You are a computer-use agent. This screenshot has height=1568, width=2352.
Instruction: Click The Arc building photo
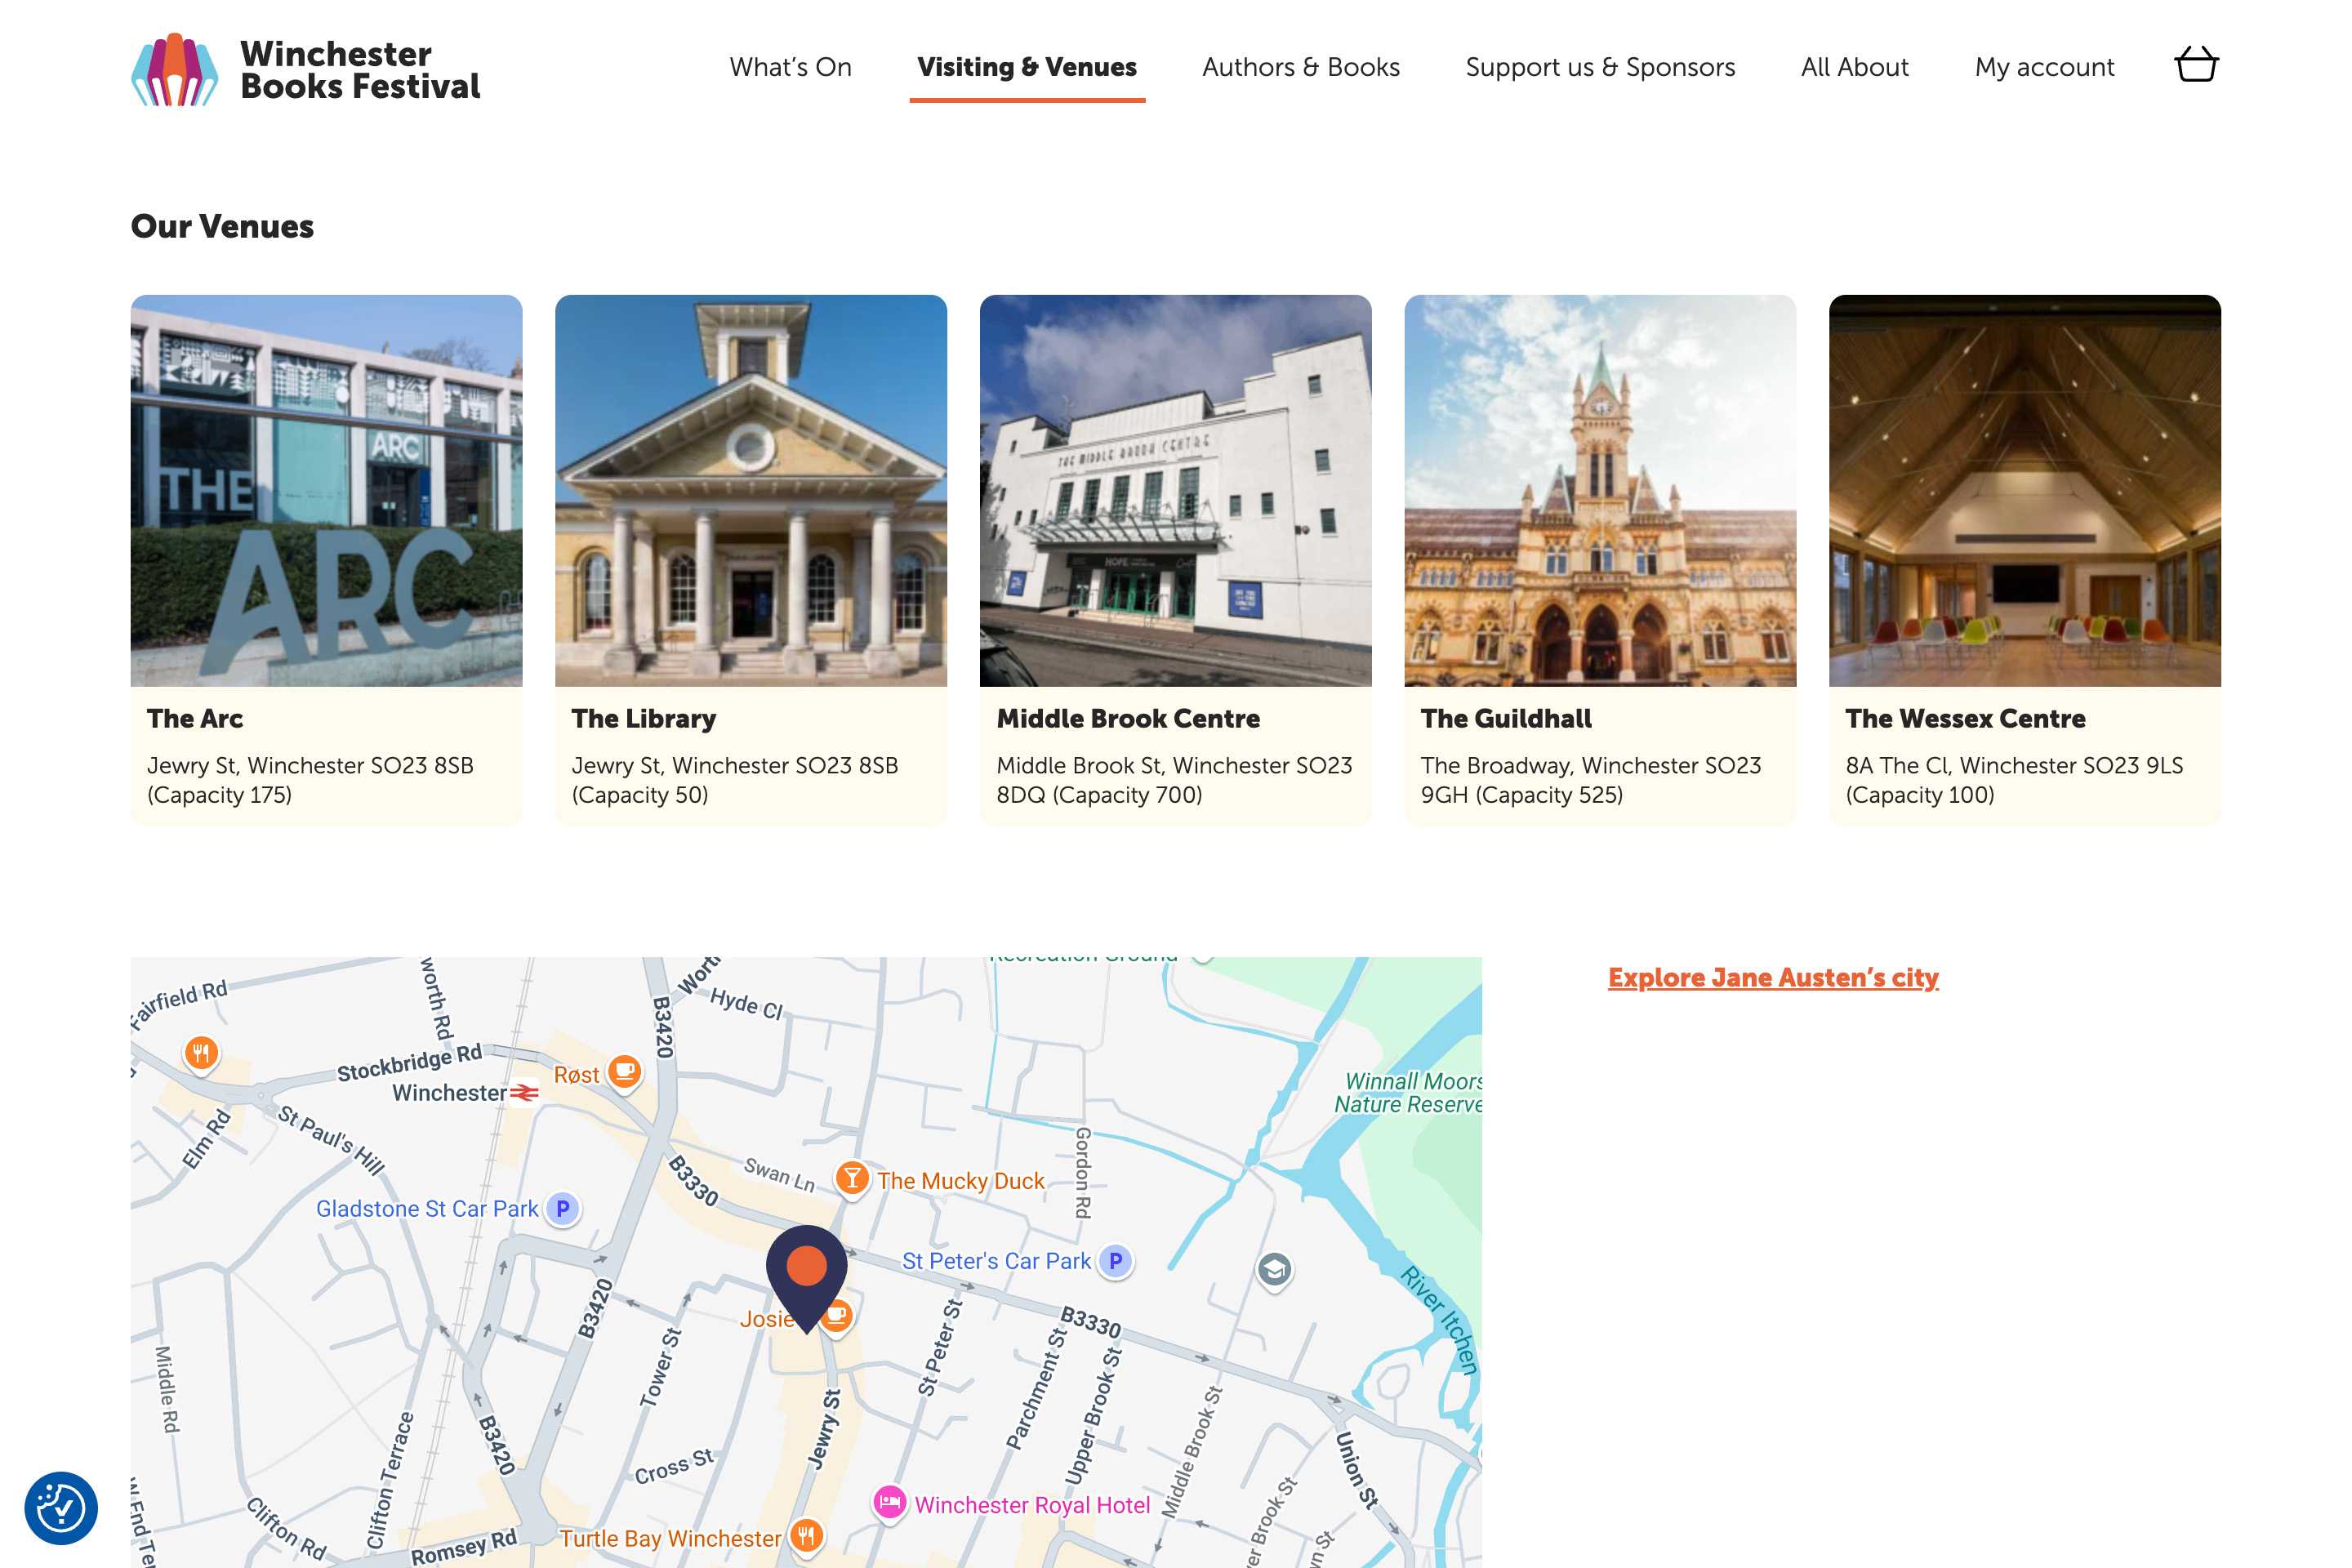pyautogui.click(x=326, y=490)
